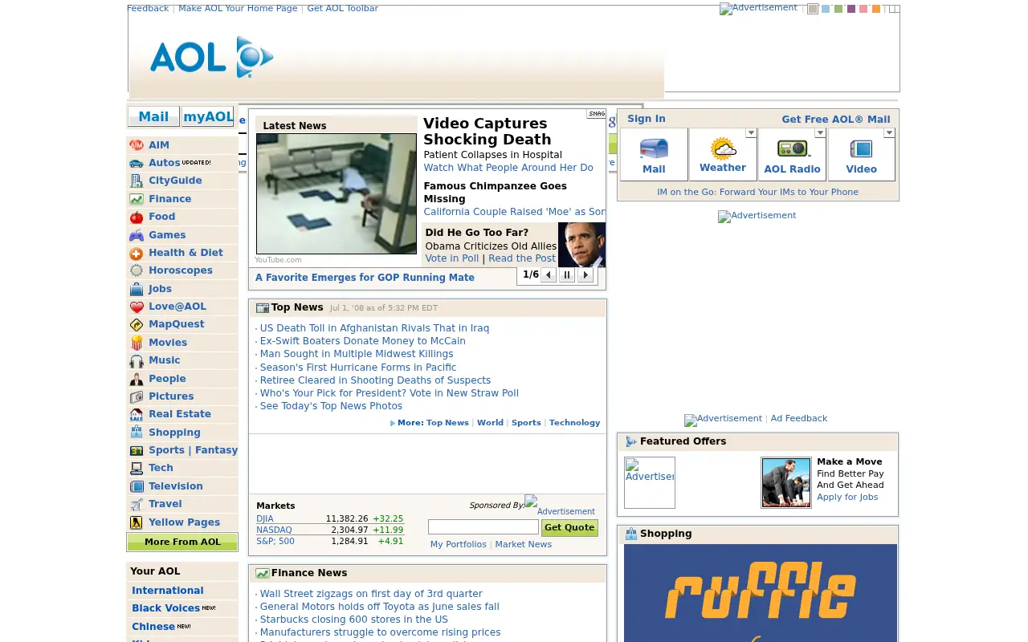
Task: Open the MapQuest sign icon
Action: pos(137,324)
